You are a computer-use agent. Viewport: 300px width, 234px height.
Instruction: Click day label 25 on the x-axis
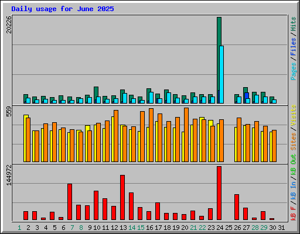pyautogui.click(x=229, y=228)
